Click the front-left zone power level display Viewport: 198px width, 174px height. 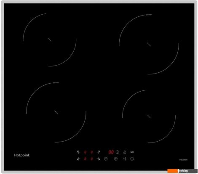[85, 159]
